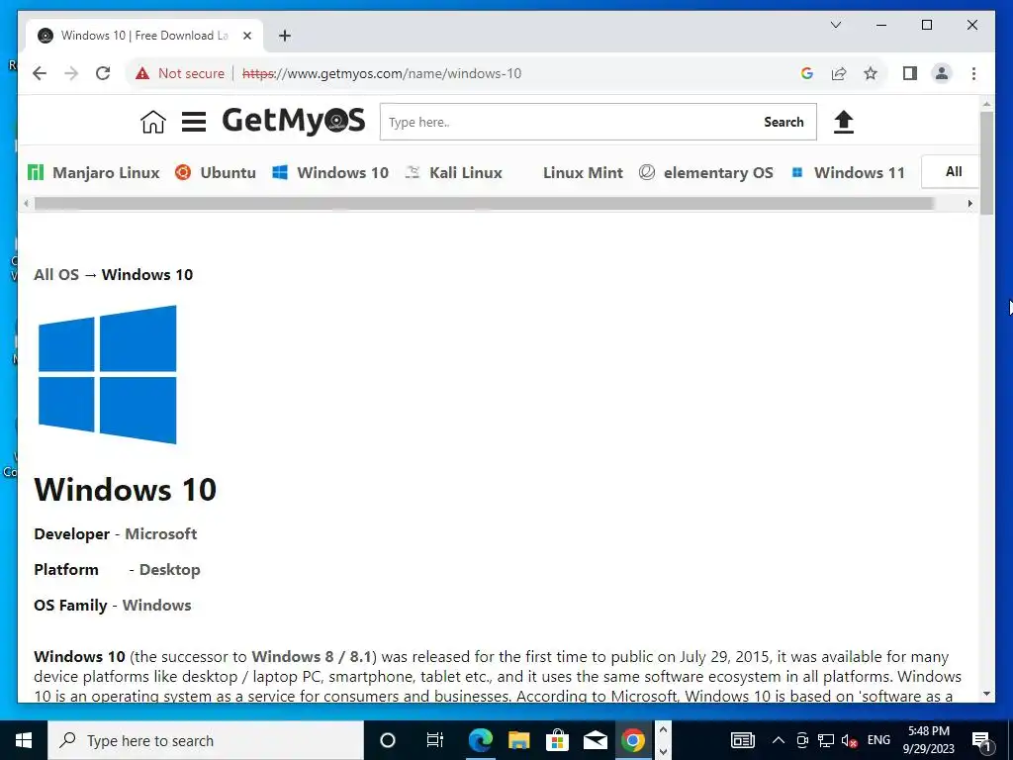Open News and interests taskbar icon
Viewport: 1013px width, 760px height.
[742, 740]
